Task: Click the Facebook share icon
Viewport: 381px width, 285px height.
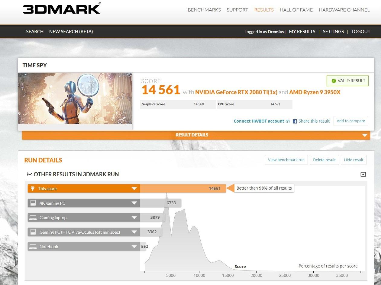Action: 295,121
